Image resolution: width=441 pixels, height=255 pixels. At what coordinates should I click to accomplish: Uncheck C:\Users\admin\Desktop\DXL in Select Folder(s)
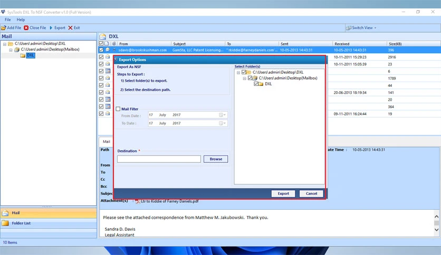point(244,72)
